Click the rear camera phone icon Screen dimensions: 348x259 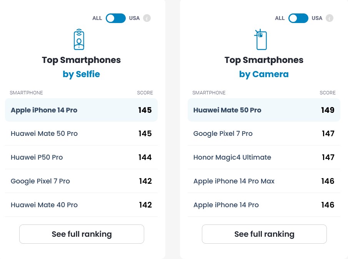(261, 40)
